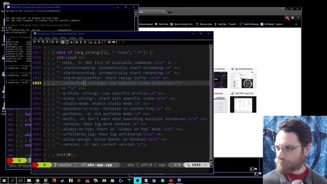Click line number 1933 in gVim gutter
Viewport: 327px width, 184px height.
37,83
